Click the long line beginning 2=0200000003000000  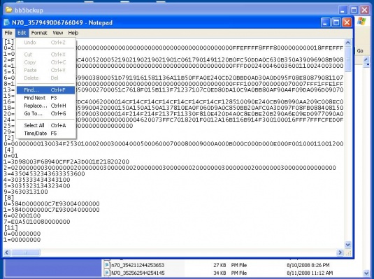point(170,168)
